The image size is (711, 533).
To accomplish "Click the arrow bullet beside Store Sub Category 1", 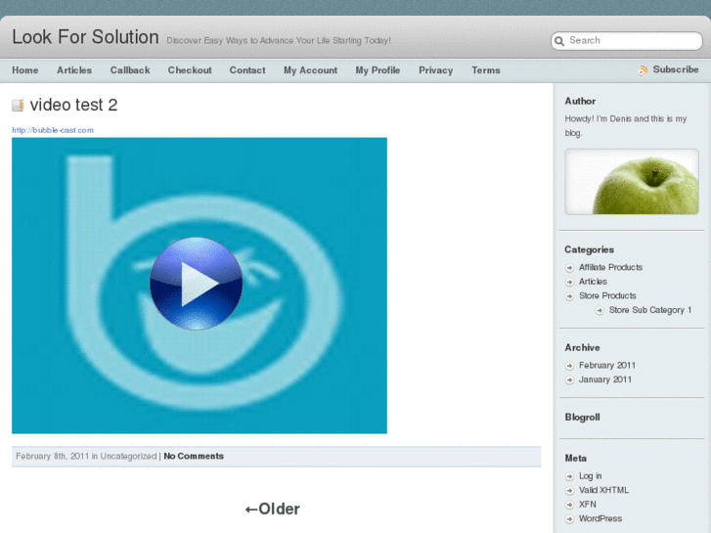I will click(x=600, y=310).
